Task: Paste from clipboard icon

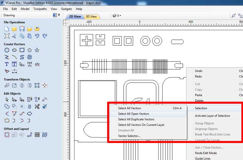Action: [x=29, y=36]
